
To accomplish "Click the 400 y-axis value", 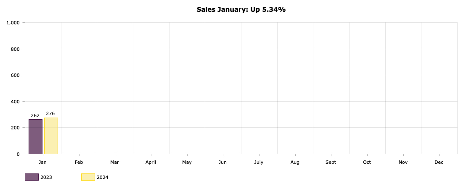I will point(16,102).
